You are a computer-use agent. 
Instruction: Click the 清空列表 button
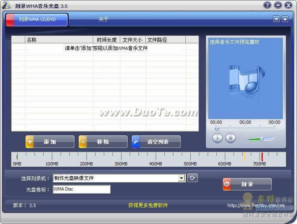[156, 141]
